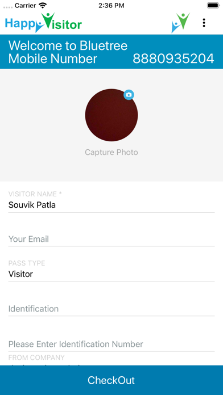
Task: Open the three-dot overflow menu
Action: point(204,23)
